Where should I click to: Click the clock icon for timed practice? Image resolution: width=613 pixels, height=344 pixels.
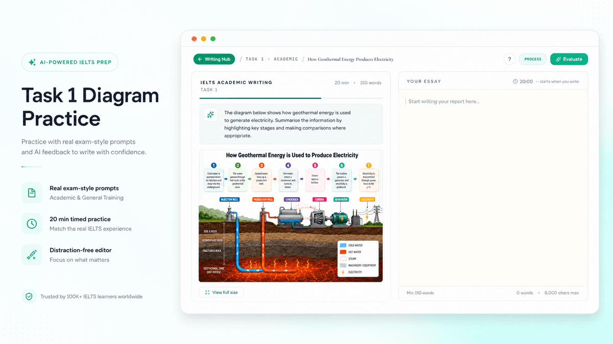(32, 224)
